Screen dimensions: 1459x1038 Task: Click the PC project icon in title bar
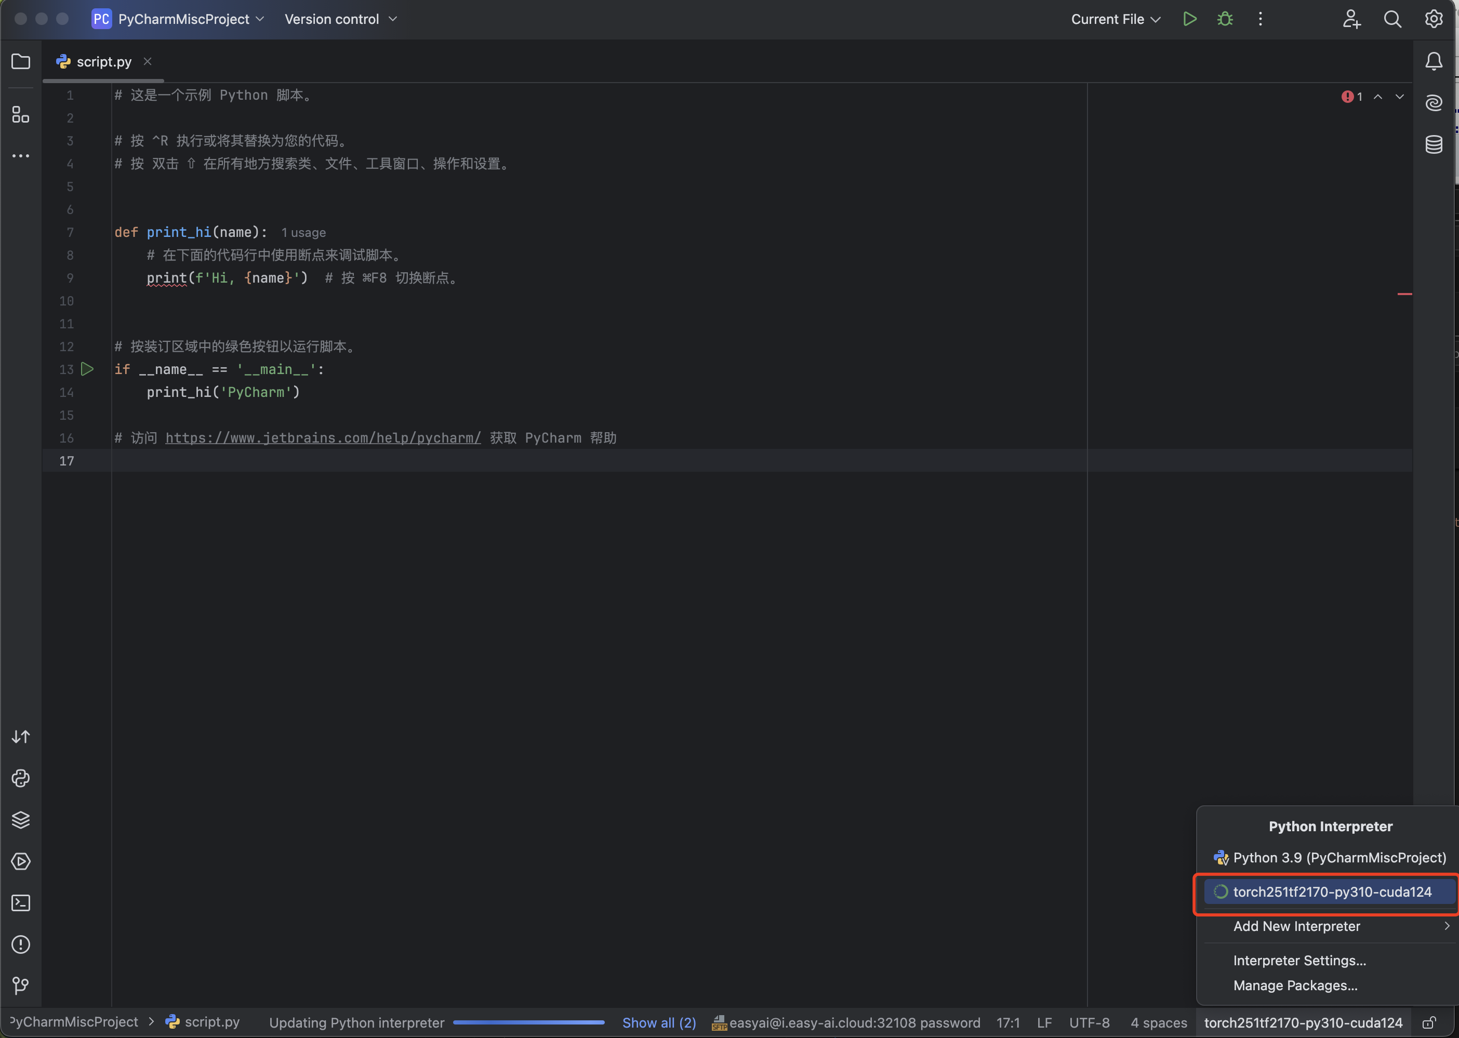point(102,19)
